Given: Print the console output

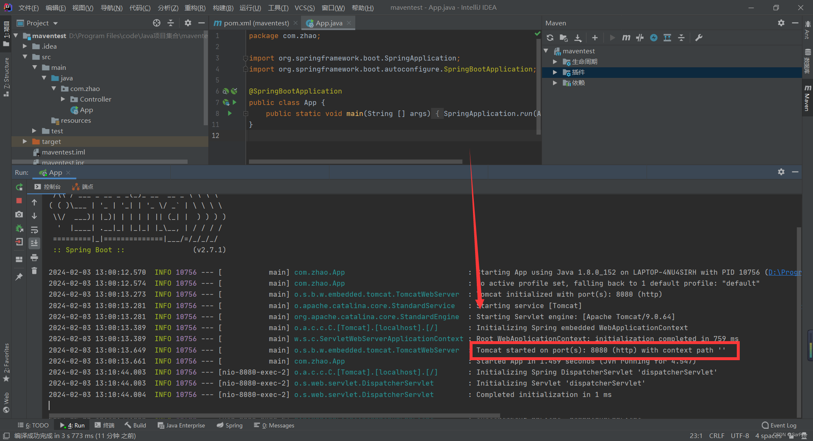Looking at the screenshot, I should [34, 257].
